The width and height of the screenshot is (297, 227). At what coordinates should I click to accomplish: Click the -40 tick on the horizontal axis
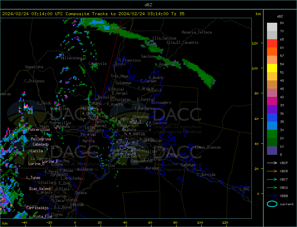click(24, 223)
